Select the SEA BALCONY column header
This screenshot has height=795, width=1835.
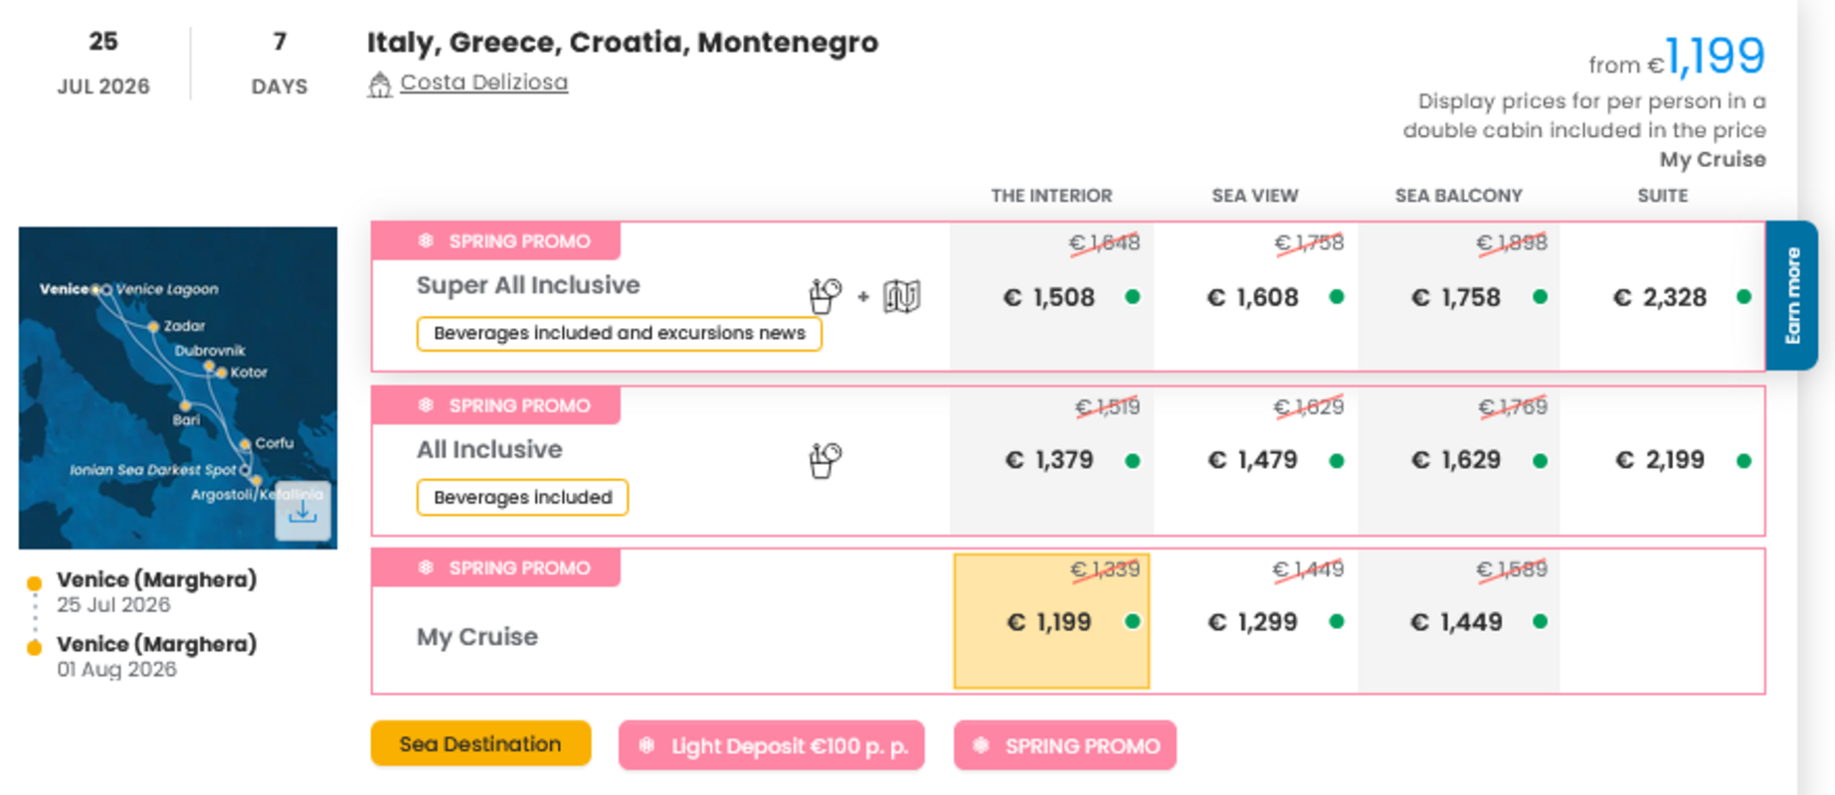pos(1458,196)
